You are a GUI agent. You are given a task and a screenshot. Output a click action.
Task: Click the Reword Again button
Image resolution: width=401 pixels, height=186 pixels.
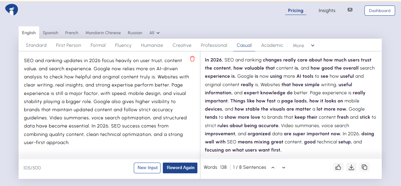180,168
